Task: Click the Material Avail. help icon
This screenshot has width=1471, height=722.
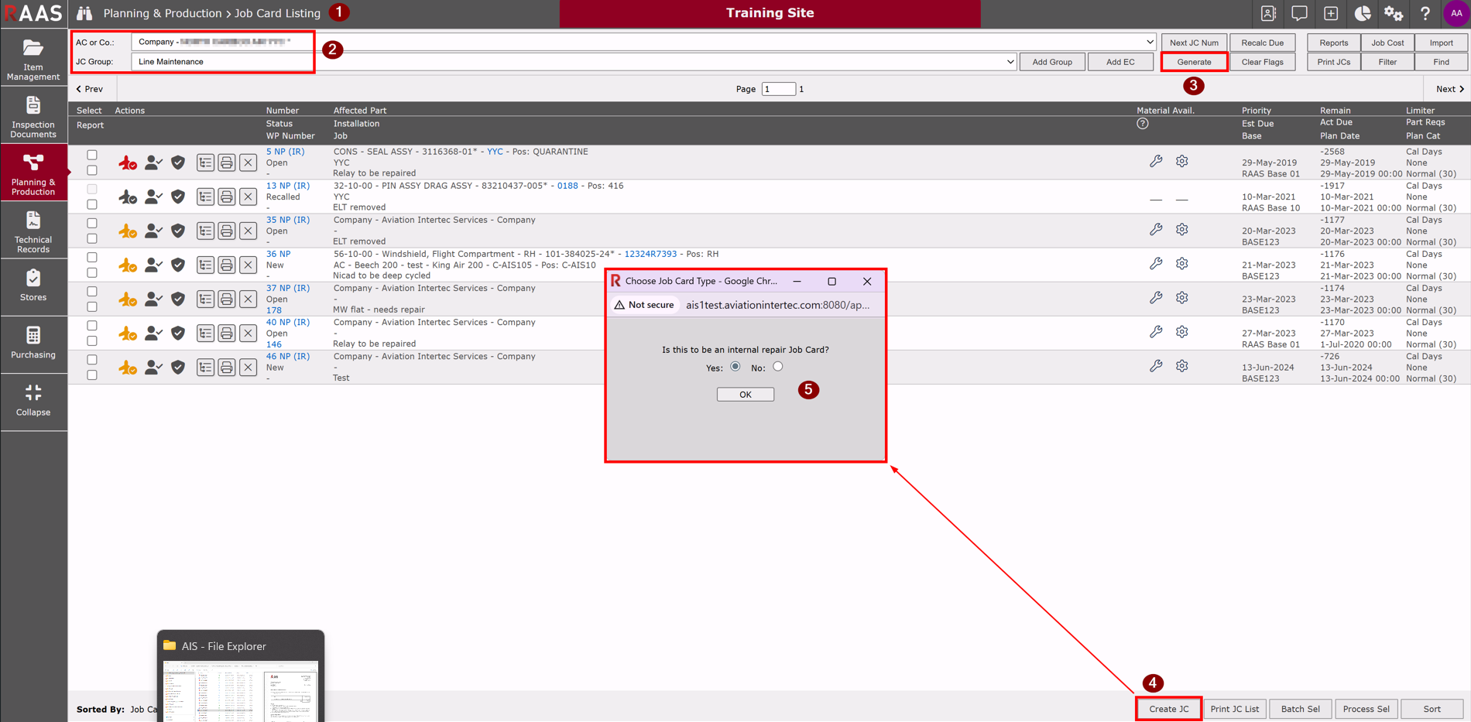Action: tap(1143, 124)
